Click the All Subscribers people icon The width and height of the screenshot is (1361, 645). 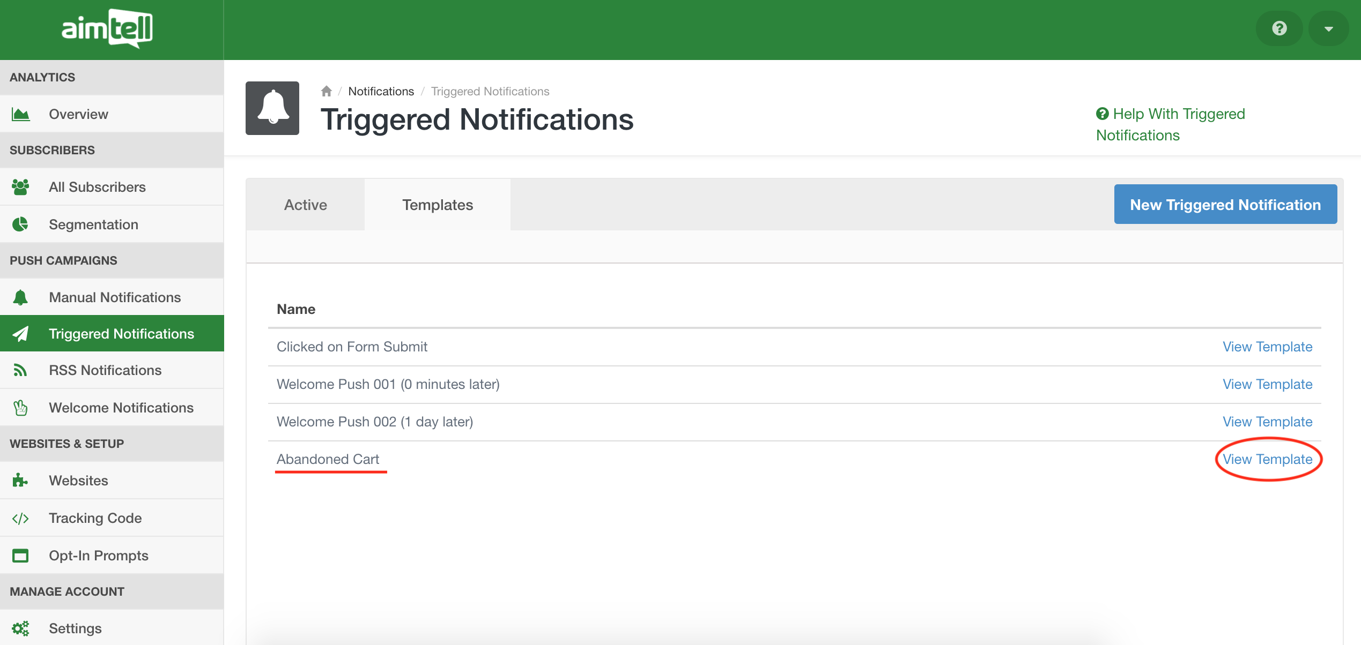[20, 187]
